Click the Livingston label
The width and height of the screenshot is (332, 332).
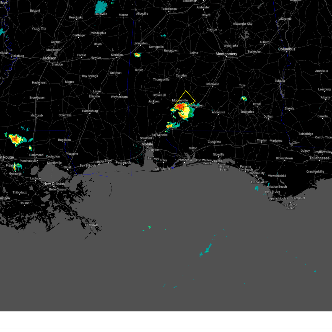pyautogui.click(x=141, y=43)
